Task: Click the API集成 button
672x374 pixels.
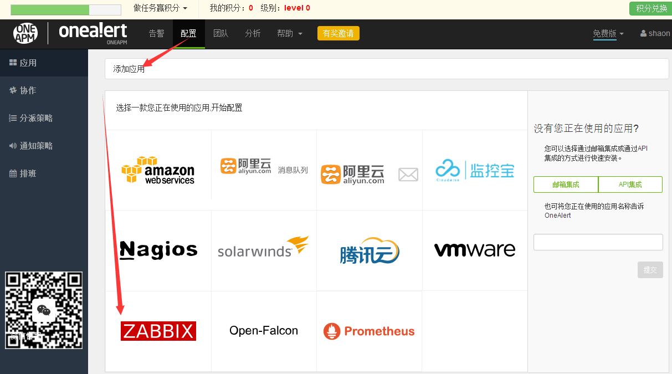Action: point(630,185)
